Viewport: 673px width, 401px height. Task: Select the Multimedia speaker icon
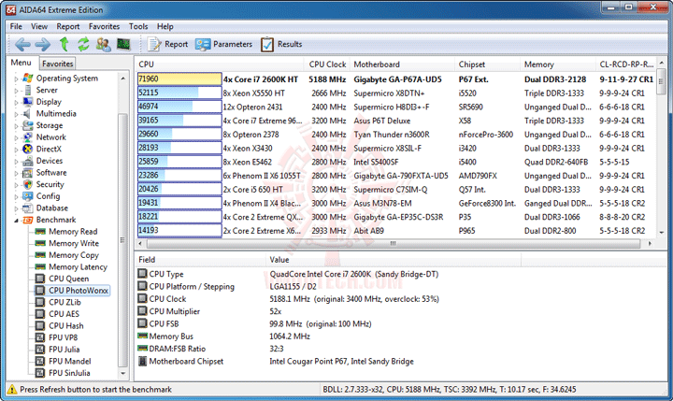(x=27, y=114)
